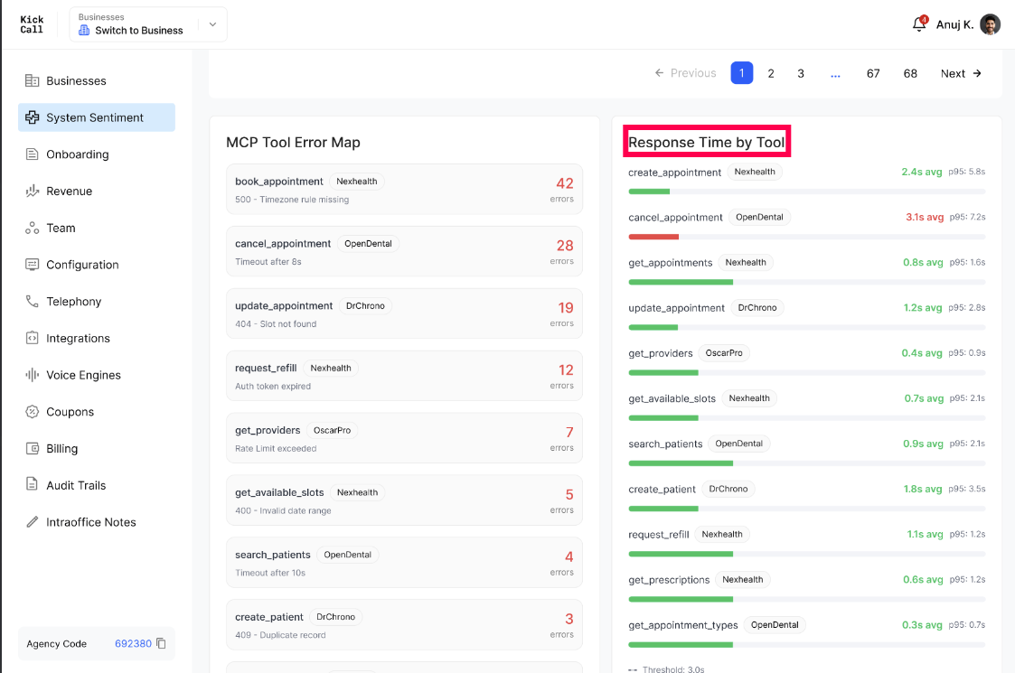Click the pagination ellipsis to expand pages
1015x673 pixels.
click(835, 73)
